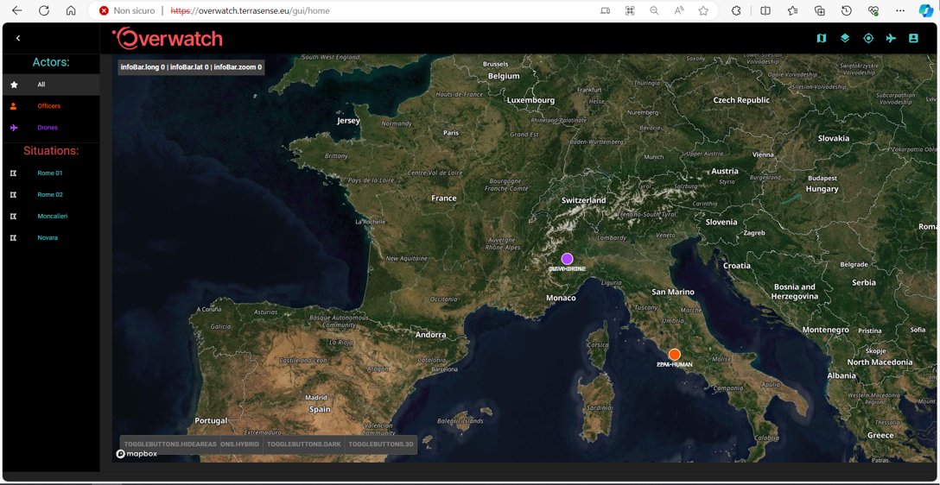Viewport: 940px width, 485px height.
Task: Click the airplane drone icon in header
Action: coord(891,39)
